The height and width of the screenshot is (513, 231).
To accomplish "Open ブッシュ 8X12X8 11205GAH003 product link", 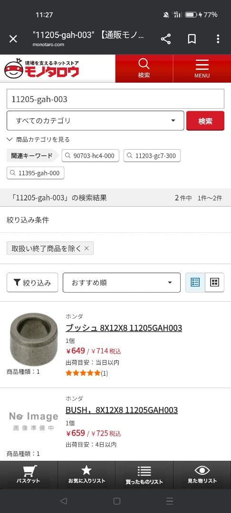I will (124, 328).
